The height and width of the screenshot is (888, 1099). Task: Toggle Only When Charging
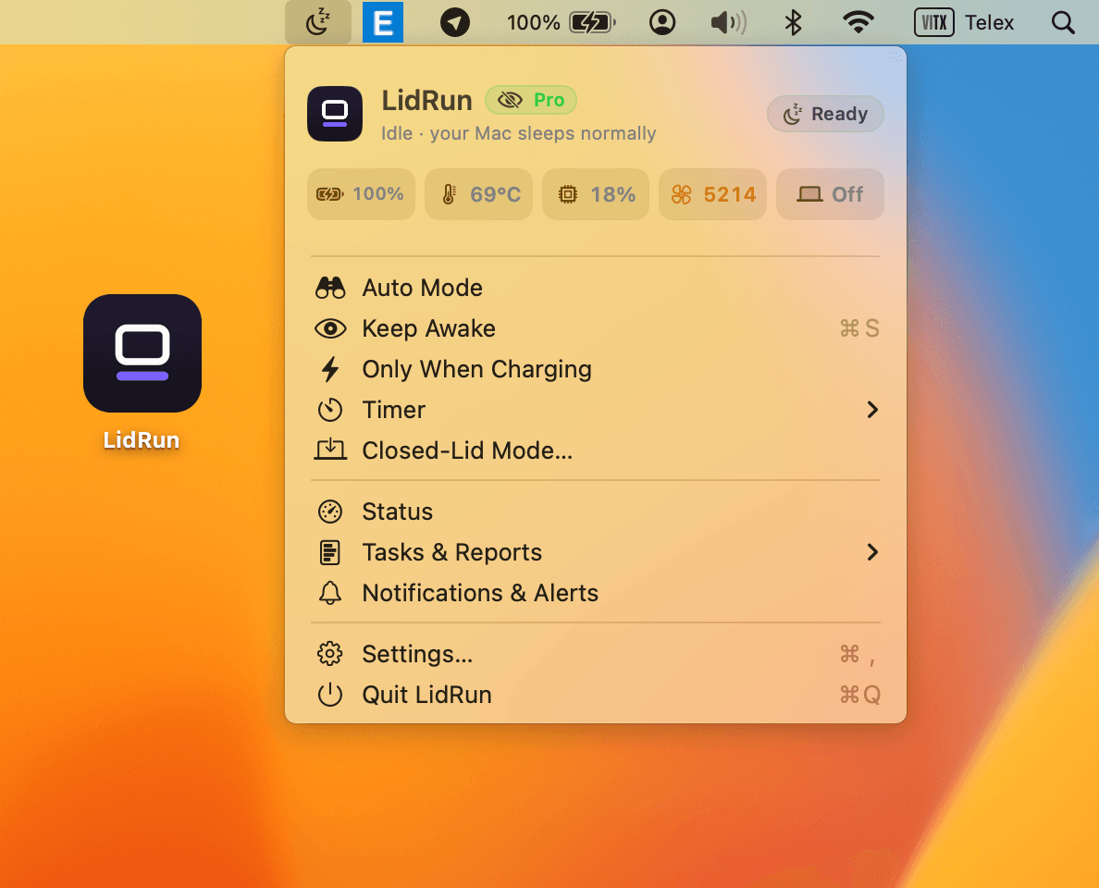(596, 369)
